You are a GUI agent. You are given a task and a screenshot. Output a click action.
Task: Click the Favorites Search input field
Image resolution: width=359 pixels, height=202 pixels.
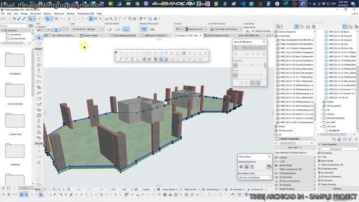[x=13, y=26]
